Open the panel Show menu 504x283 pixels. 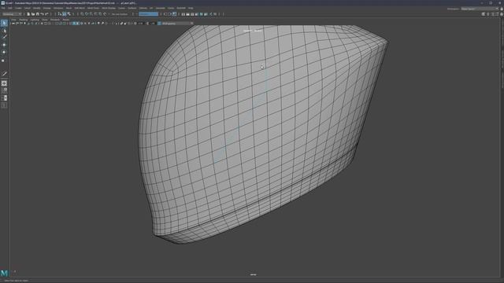coord(45,20)
